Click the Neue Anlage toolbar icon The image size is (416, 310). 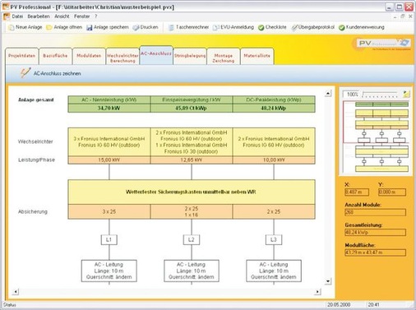point(12,27)
